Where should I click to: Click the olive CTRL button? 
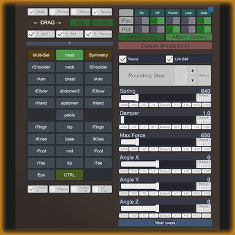(70, 175)
